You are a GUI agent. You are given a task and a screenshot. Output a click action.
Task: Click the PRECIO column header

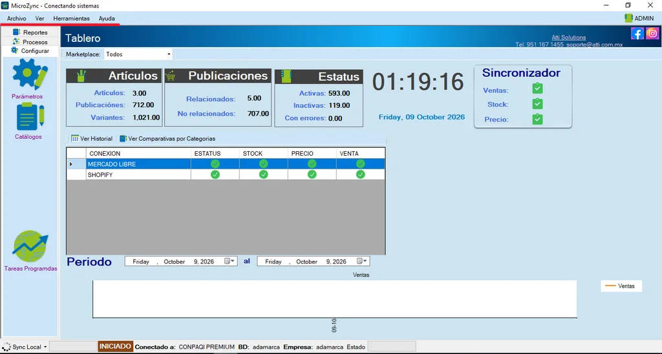coord(312,153)
